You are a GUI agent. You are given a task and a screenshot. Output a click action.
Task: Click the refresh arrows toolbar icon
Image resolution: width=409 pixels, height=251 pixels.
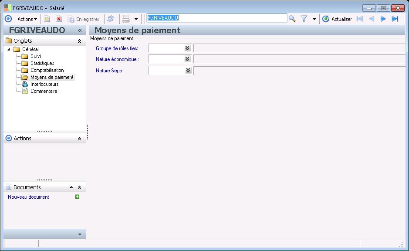pyautogui.click(x=111, y=19)
